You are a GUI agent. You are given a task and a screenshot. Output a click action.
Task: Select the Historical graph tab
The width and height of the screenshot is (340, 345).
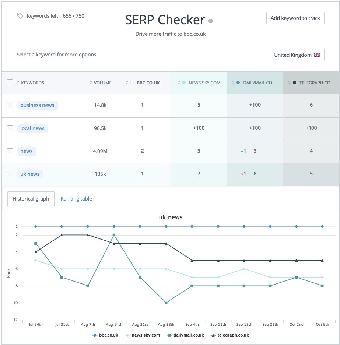click(31, 199)
